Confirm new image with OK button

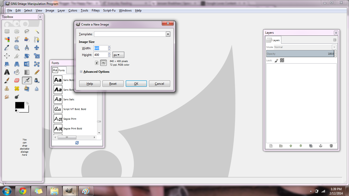tap(136, 84)
